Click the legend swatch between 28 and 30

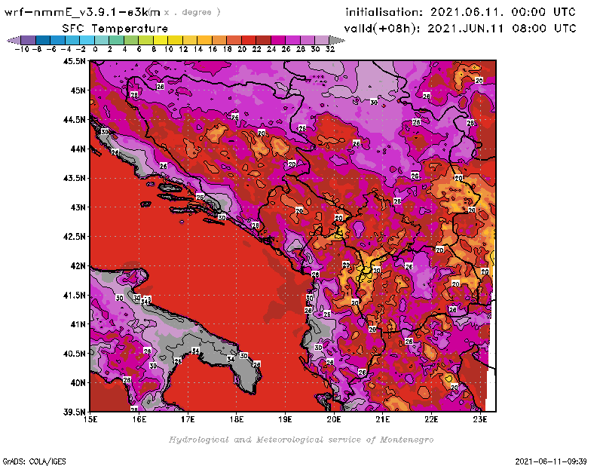tap(308, 40)
